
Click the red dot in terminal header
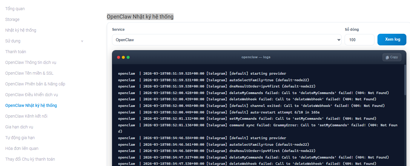point(119,57)
